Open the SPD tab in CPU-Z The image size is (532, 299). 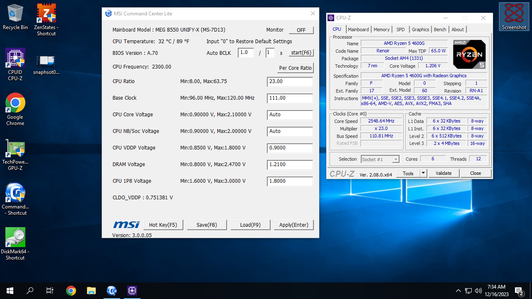[x=400, y=29]
